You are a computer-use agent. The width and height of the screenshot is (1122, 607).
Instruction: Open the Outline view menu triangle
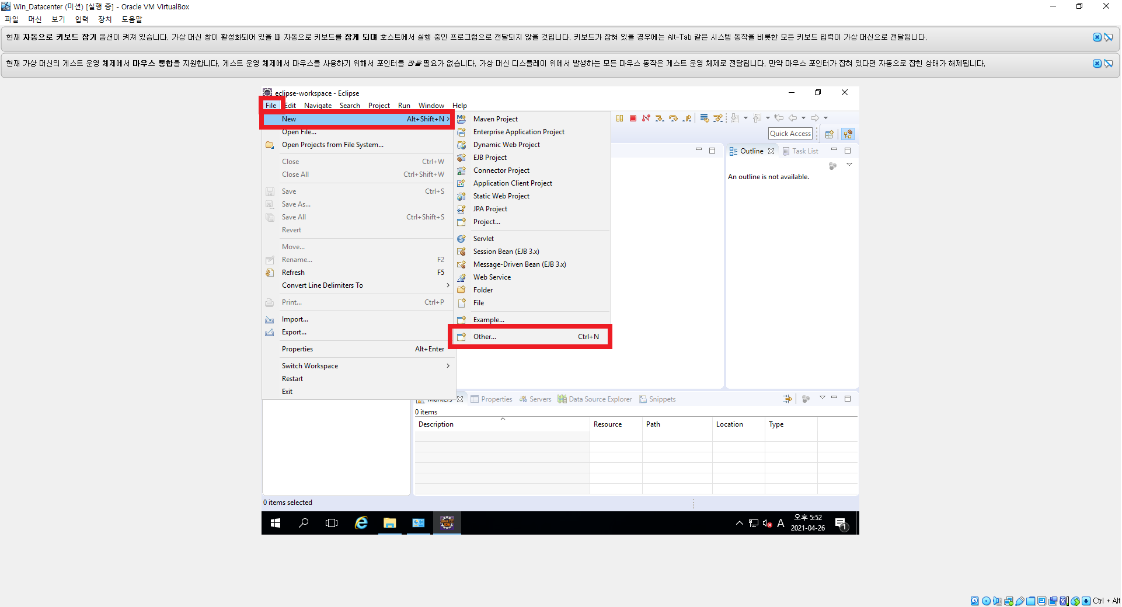[x=849, y=165]
